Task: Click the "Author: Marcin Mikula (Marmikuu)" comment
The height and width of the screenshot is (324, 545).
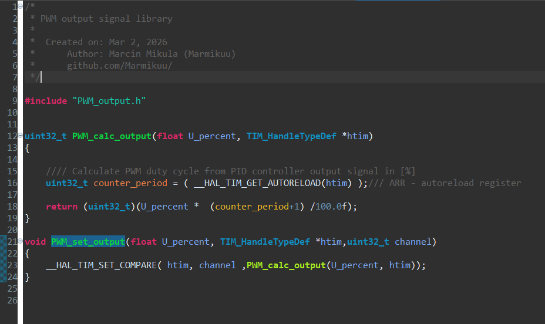Action: point(151,54)
